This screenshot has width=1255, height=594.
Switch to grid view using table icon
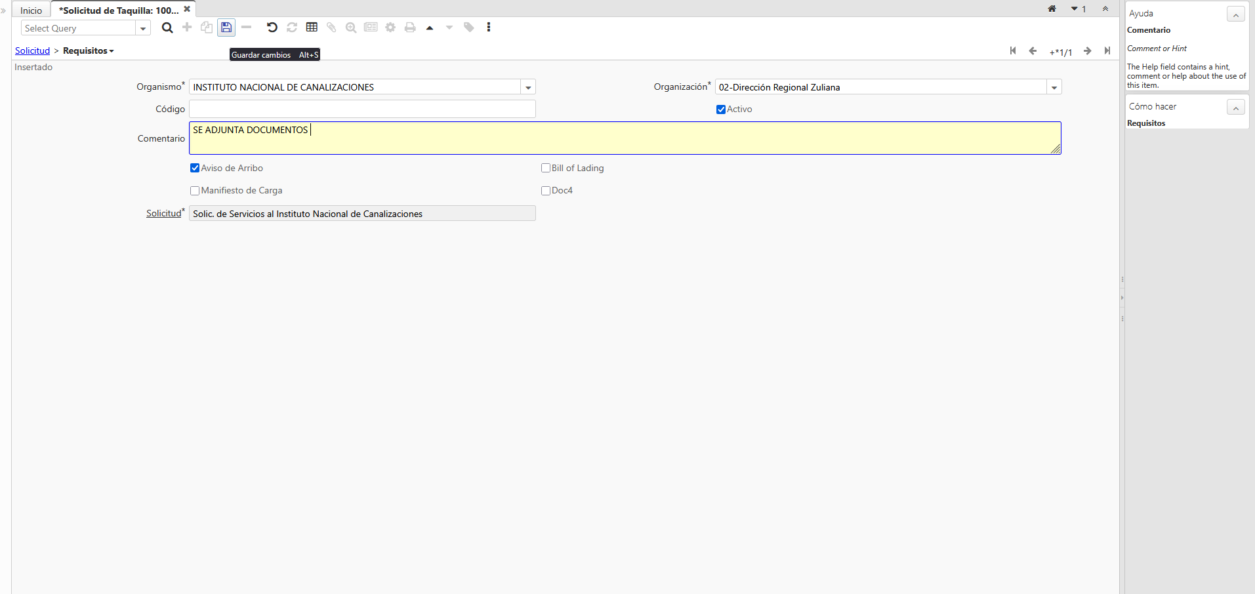click(312, 28)
